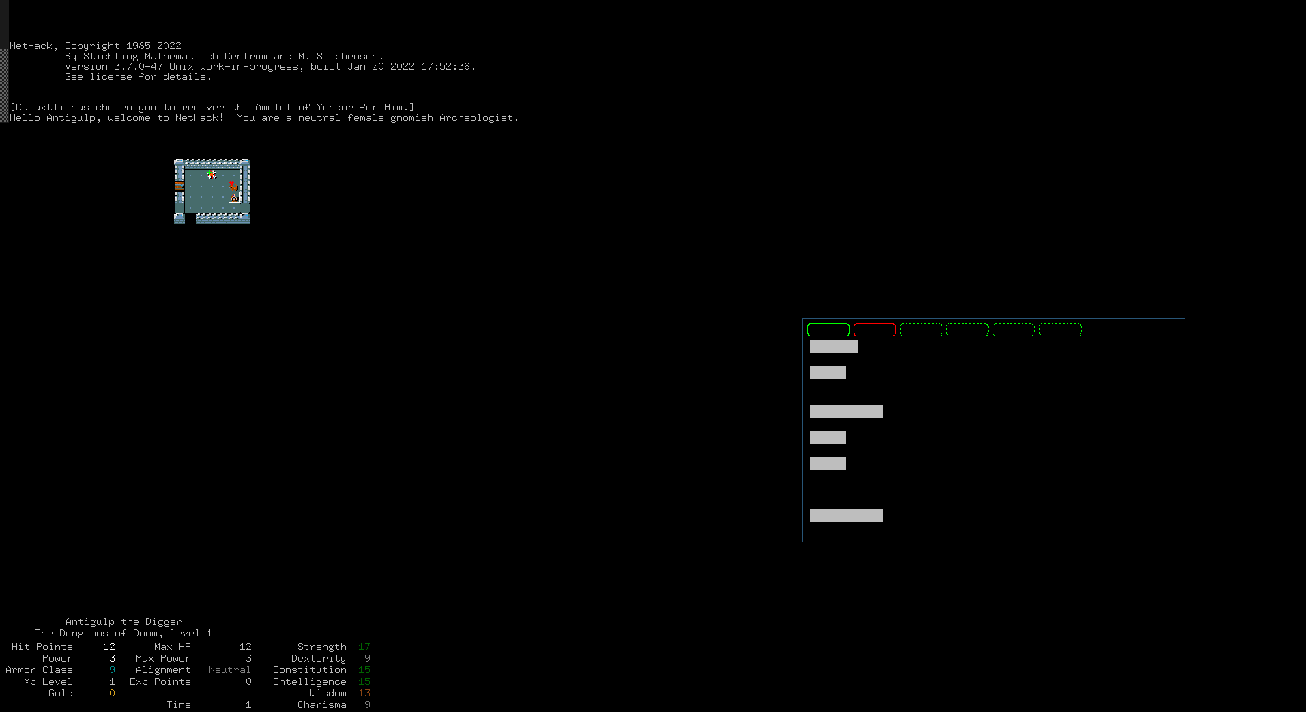
Task: Toggle the solid green rounded button in the right panel
Action: (828, 329)
